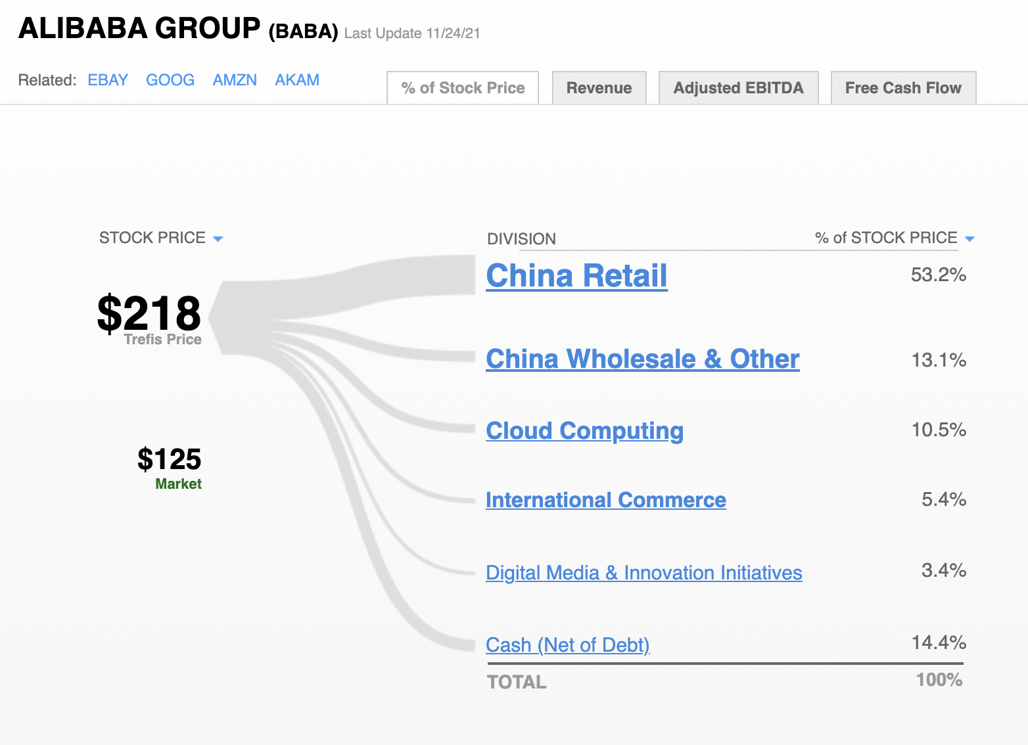Image resolution: width=1028 pixels, height=745 pixels.
Task: Click the Last Update 11/24/21 text
Action: click(412, 34)
